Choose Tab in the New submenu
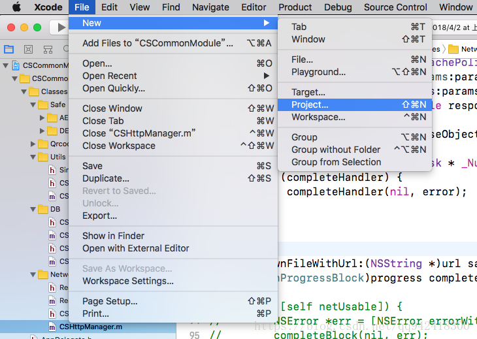Image resolution: width=477 pixels, height=339 pixels. (x=355, y=27)
